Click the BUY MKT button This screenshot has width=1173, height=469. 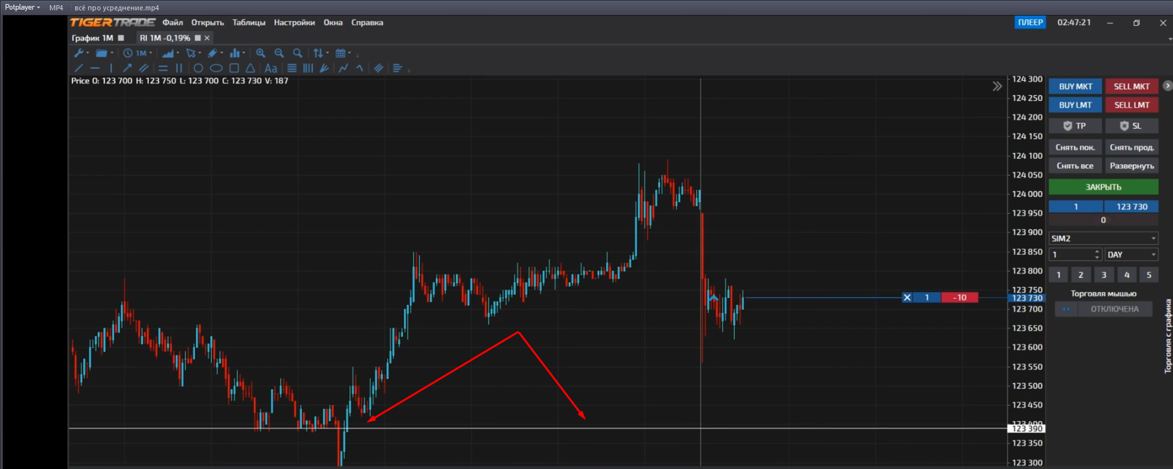(1075, 86)
